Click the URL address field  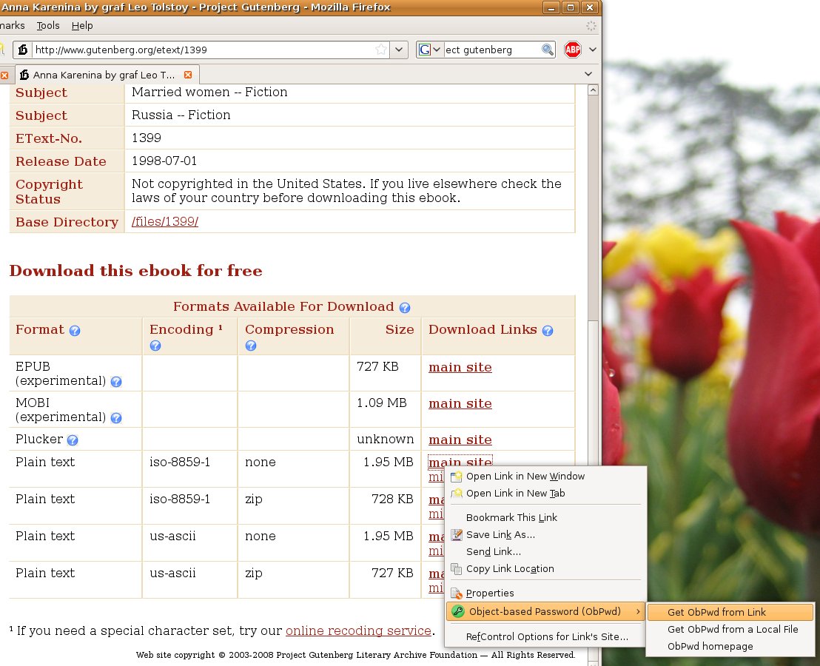point(203,50)
